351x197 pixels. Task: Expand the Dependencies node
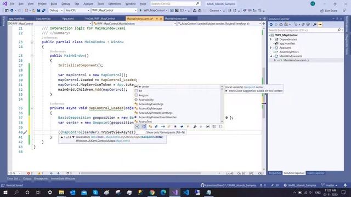(x=271, y=39)
